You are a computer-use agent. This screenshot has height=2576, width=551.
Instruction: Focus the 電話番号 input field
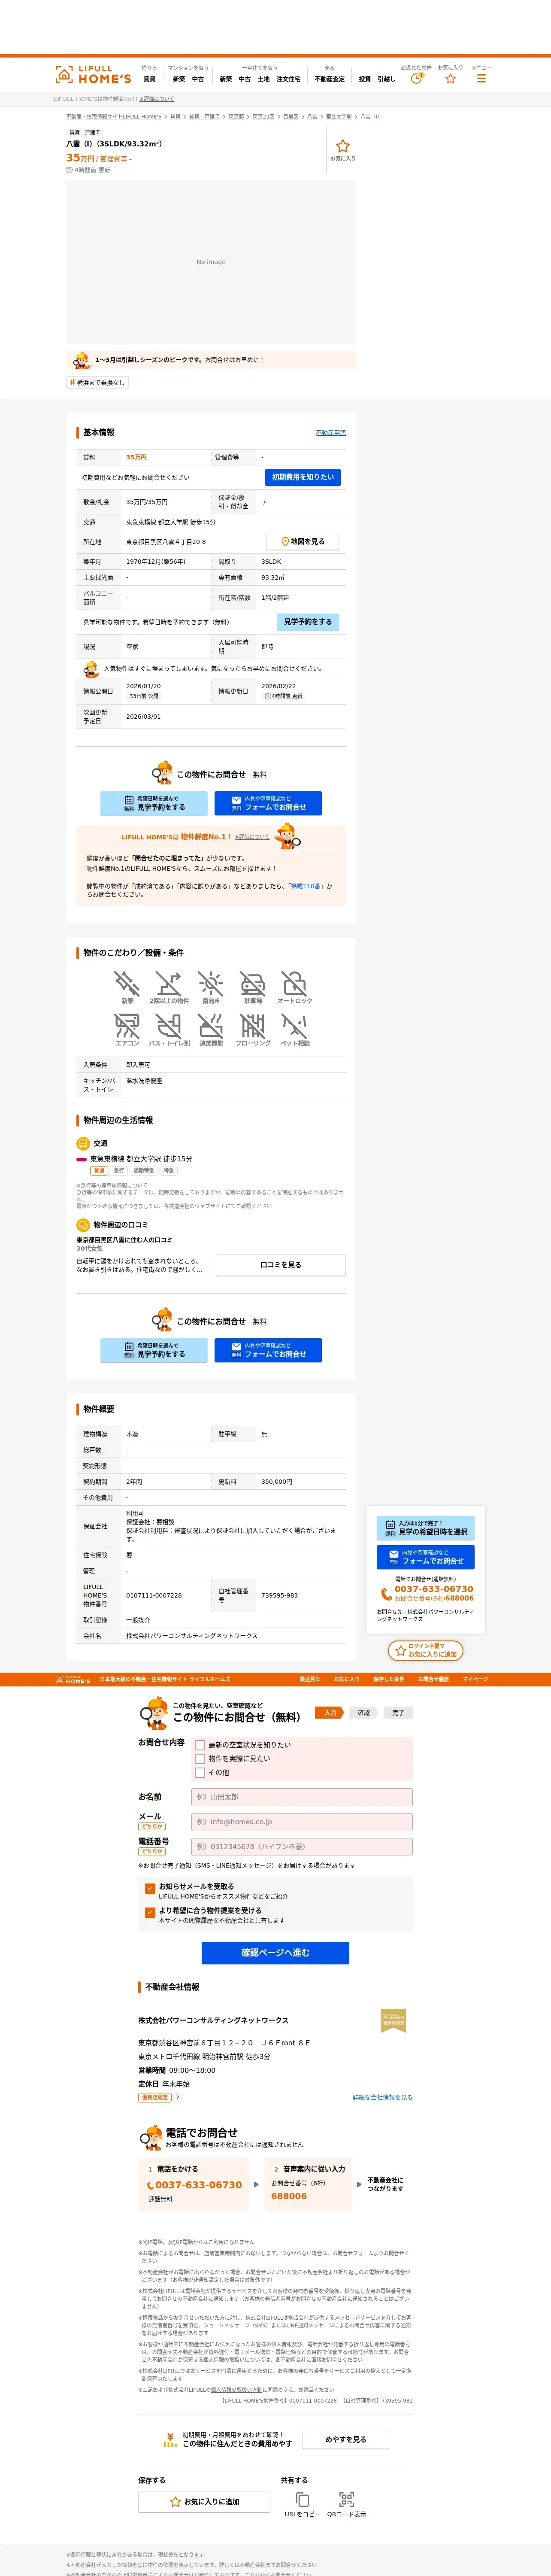302,1847
